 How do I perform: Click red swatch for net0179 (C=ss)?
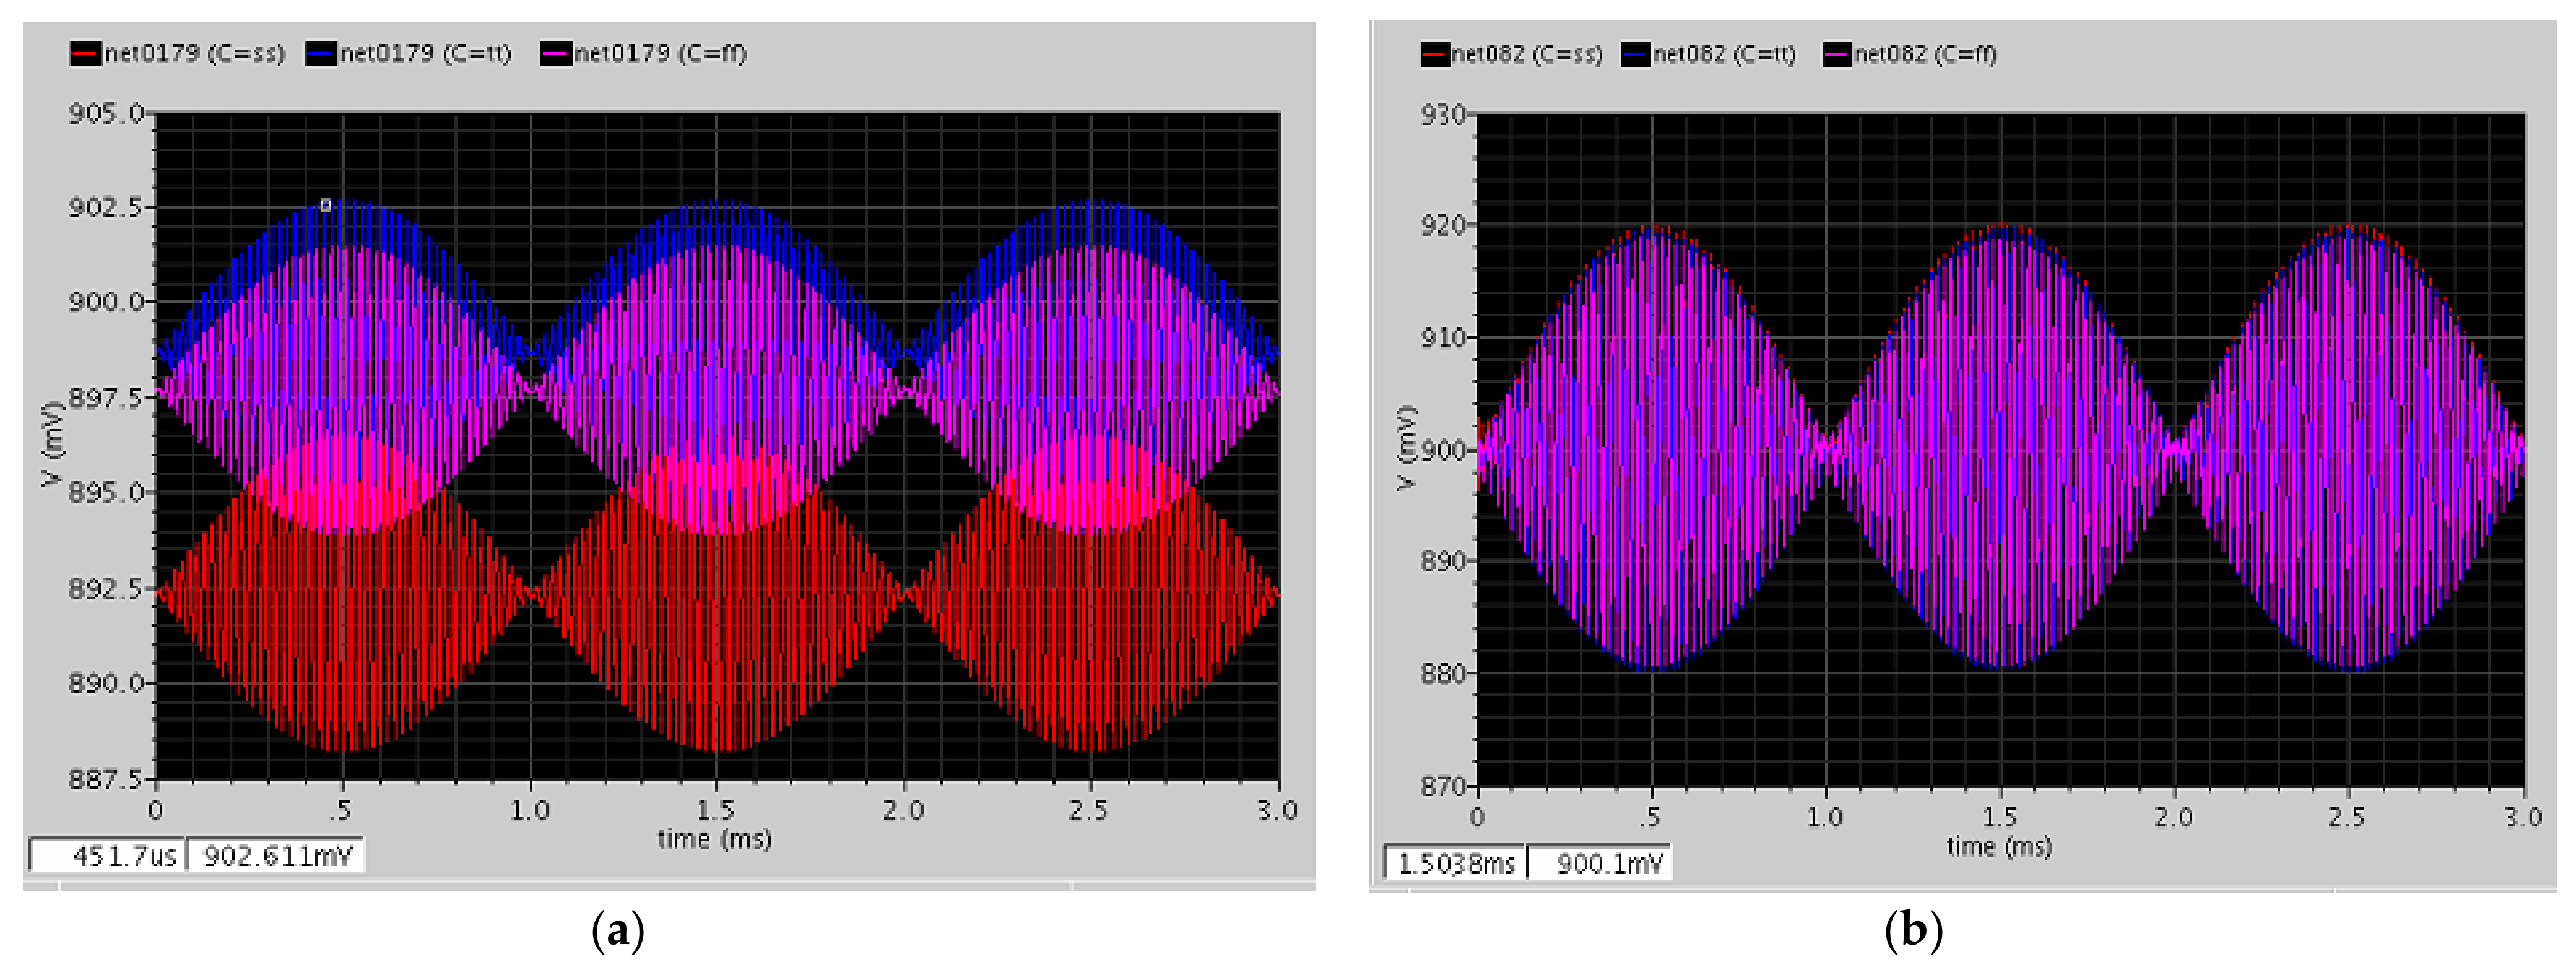85,54
